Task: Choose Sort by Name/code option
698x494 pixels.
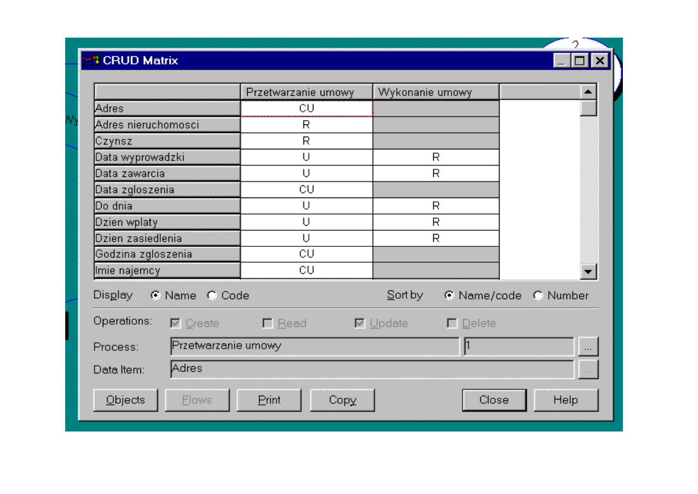Action: [x=449, y=296]
